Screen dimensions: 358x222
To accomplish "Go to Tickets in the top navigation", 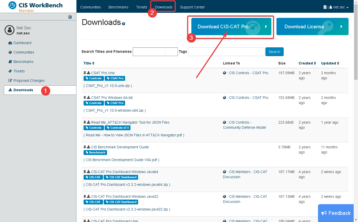I will (142, 7).
